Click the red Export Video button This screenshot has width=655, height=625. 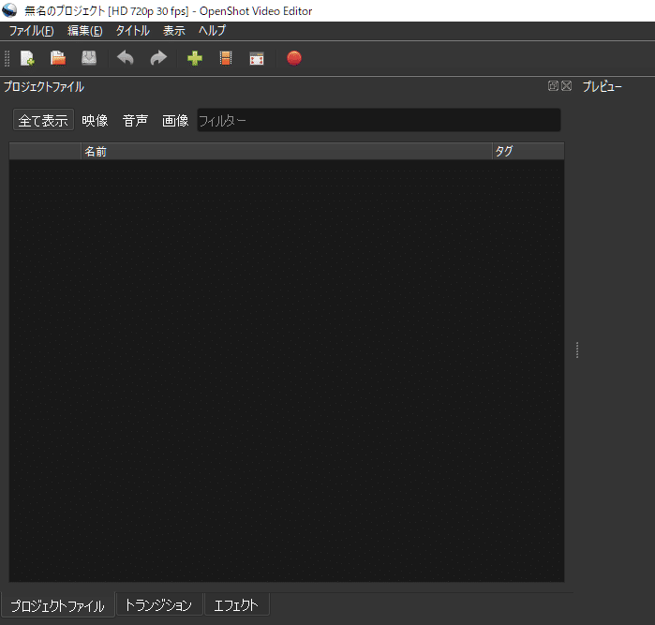(x=294, y=58)
